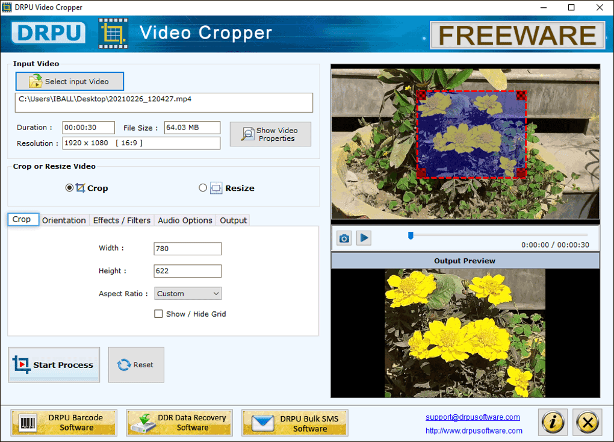Click the Video Cropper logo icon

[x=113, y=33]
